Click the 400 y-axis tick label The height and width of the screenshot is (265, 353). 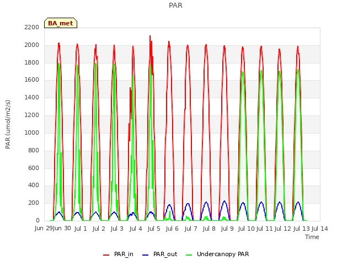[x=34, y=185]
